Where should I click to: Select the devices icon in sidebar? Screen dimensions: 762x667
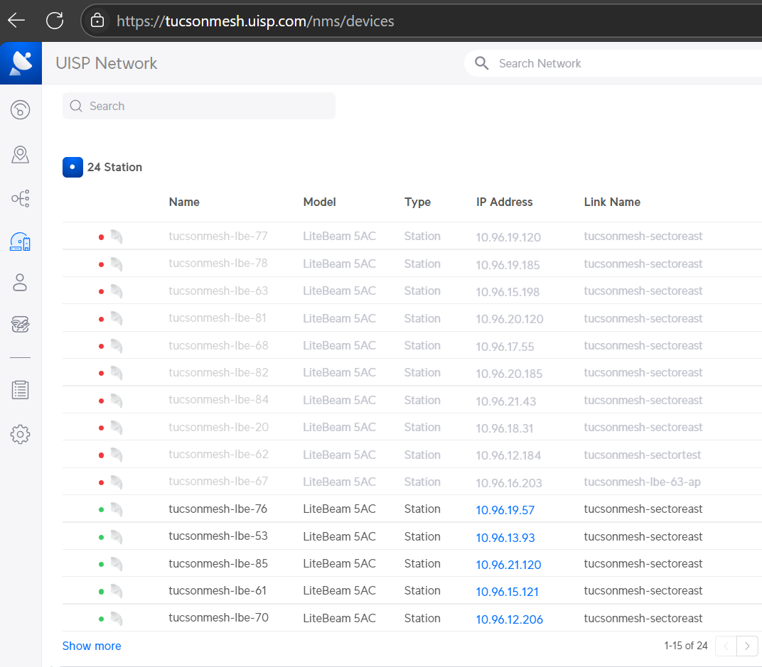[20, 243]
